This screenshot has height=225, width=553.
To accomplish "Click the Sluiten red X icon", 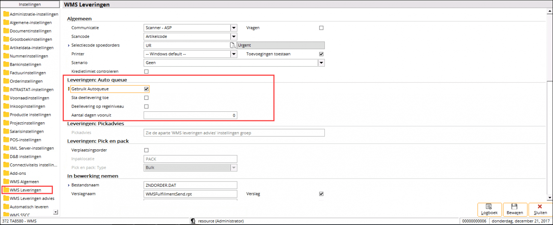I will 540,207.
